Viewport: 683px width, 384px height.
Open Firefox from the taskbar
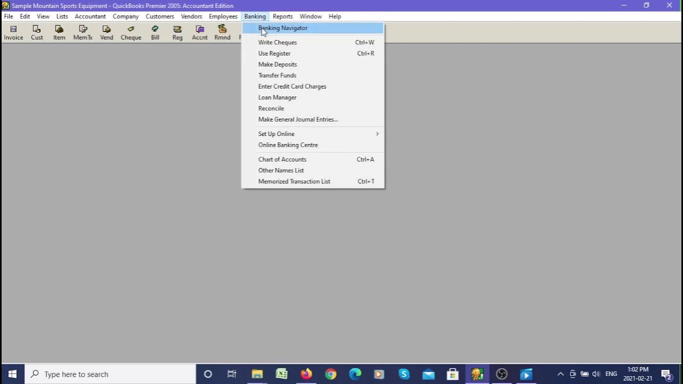306,374
